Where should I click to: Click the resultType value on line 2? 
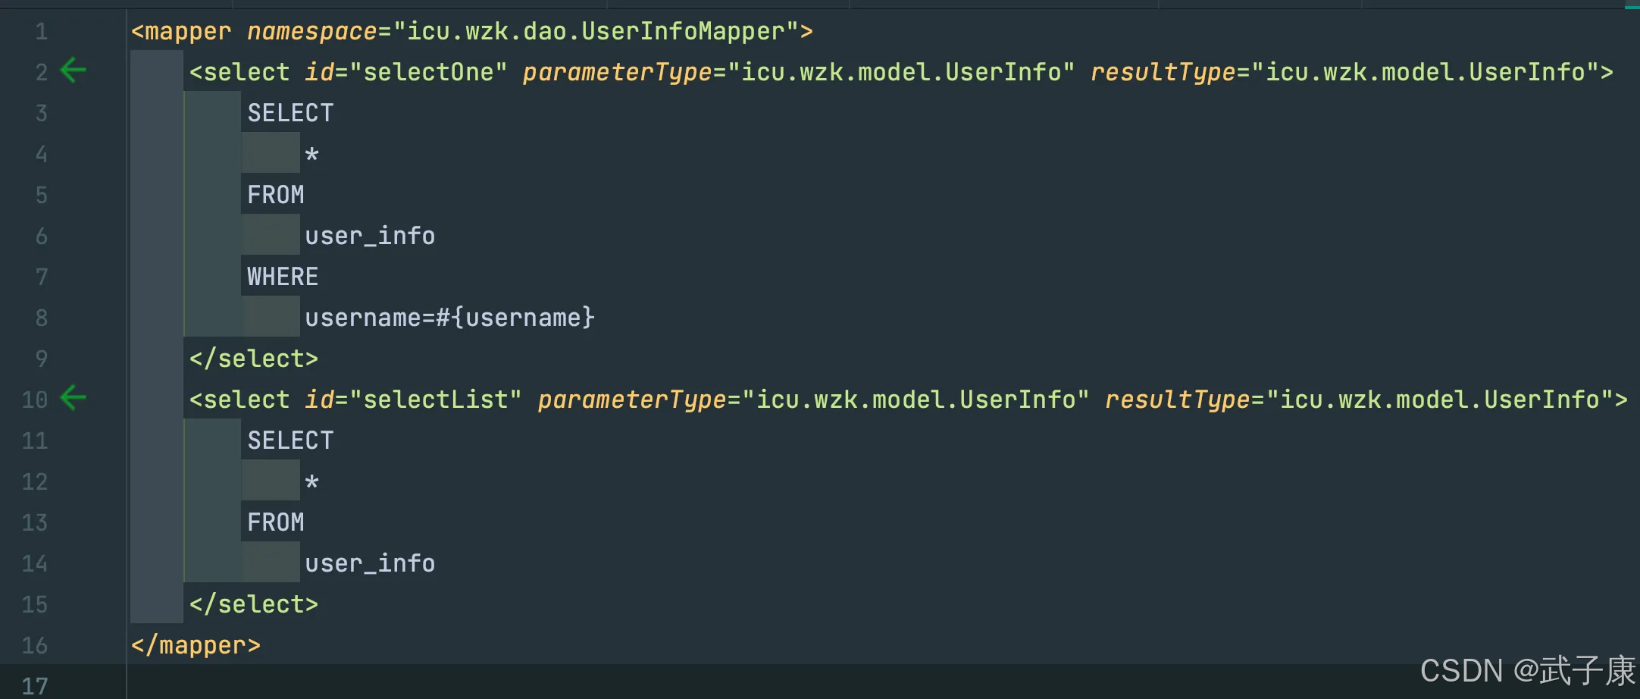(x=1426, y=72)
